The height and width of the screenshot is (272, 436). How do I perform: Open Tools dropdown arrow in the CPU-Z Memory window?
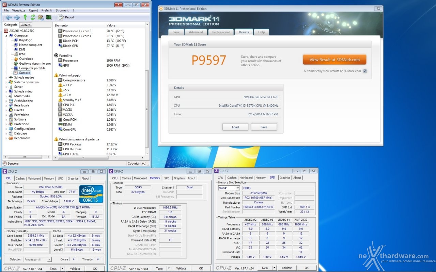pos(169,268)
